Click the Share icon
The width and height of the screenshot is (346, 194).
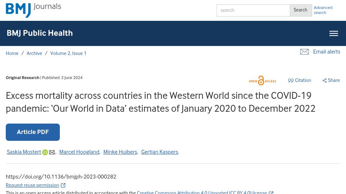(324, 80)
